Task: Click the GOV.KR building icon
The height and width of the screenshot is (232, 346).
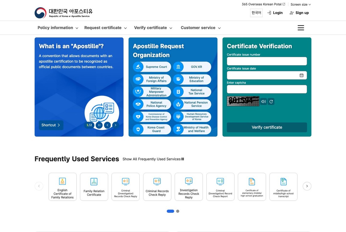Action: pos(178,67)
